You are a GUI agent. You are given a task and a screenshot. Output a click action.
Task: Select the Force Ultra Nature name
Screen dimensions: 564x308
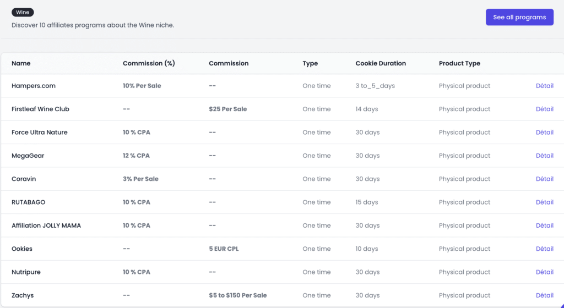[40, 133]
